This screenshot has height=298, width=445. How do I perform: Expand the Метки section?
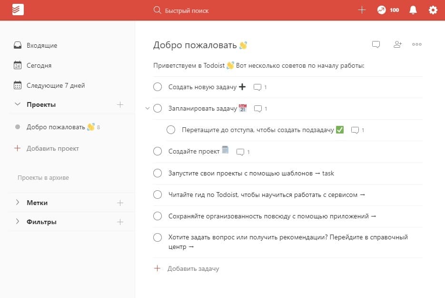(x=18, y=202)
